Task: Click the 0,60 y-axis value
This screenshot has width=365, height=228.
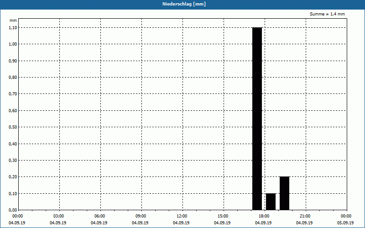Action: coord(13,110)
